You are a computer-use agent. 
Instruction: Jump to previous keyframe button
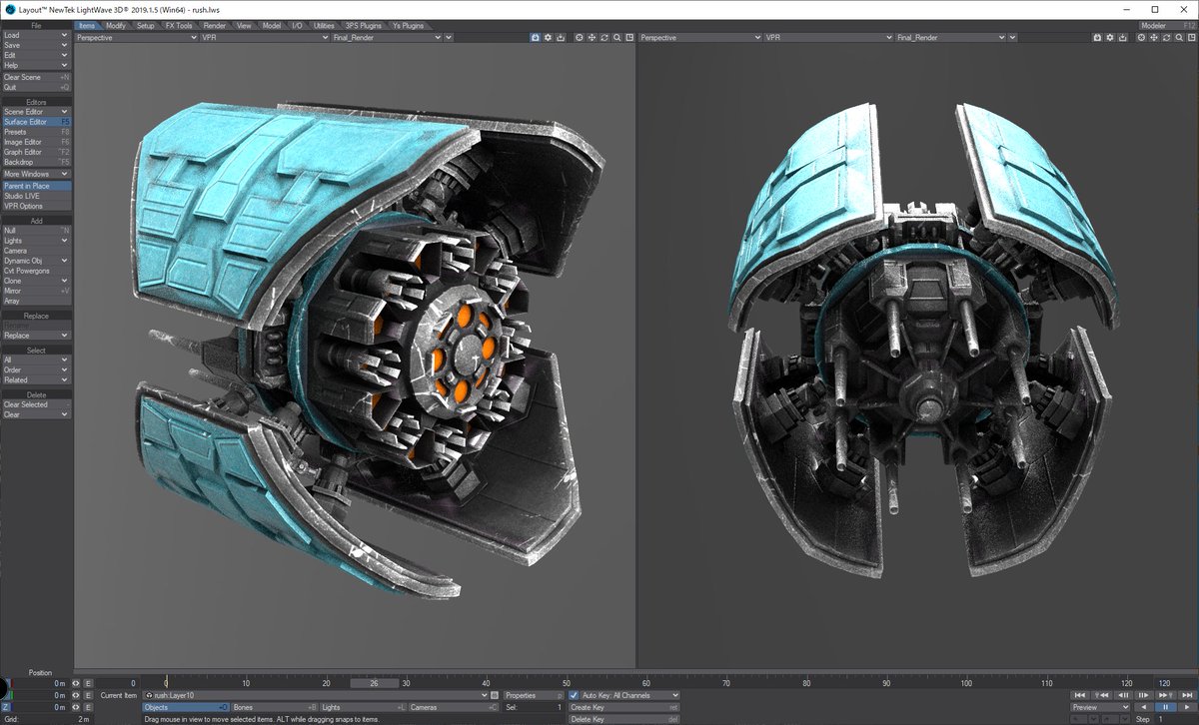(x=1102, y=695)
